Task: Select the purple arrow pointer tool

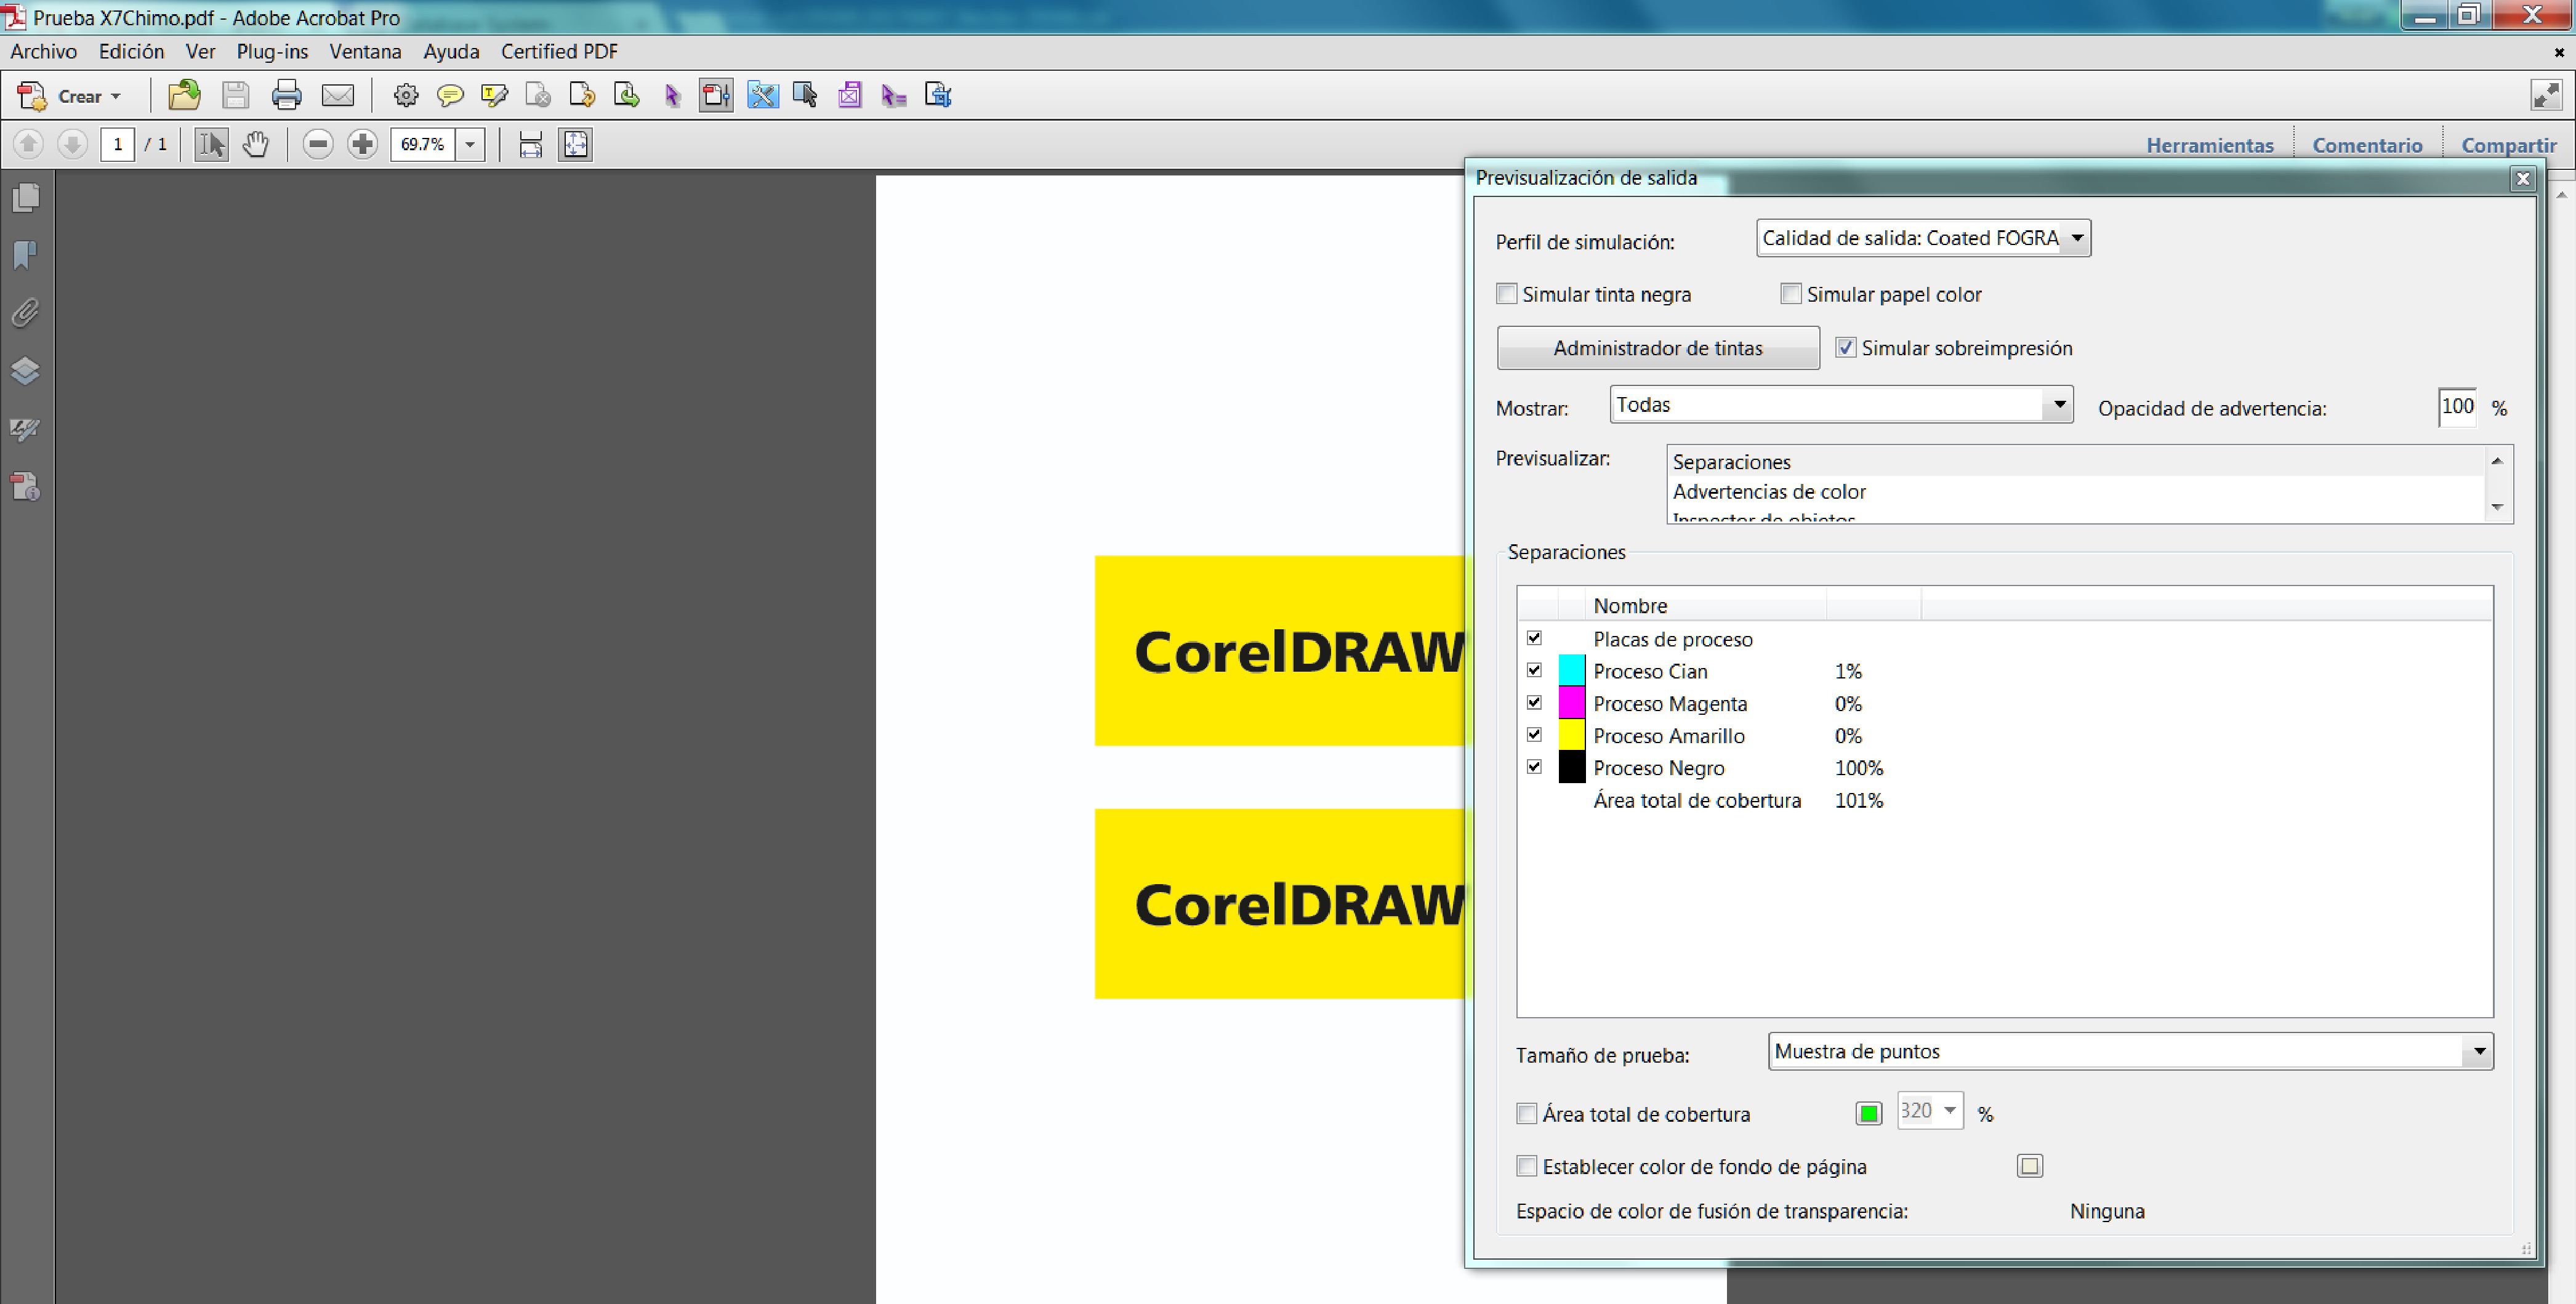Action: coord(672,95)
